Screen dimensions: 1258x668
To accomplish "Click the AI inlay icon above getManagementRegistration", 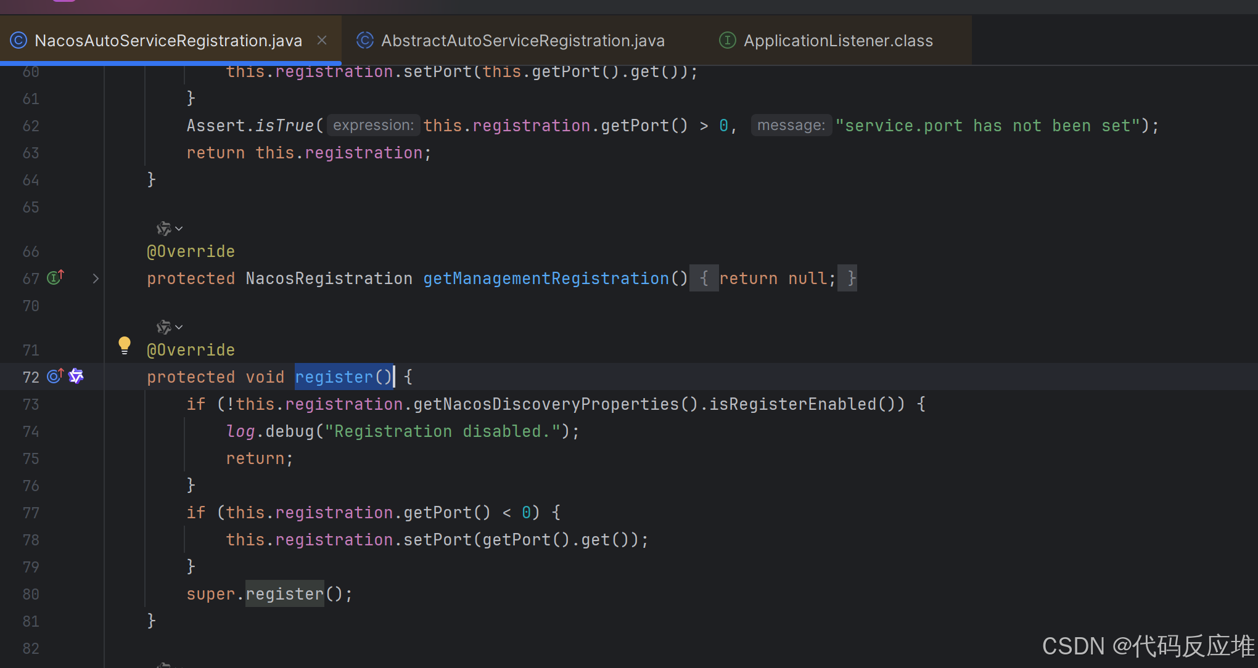I will [x=163, y=229].
